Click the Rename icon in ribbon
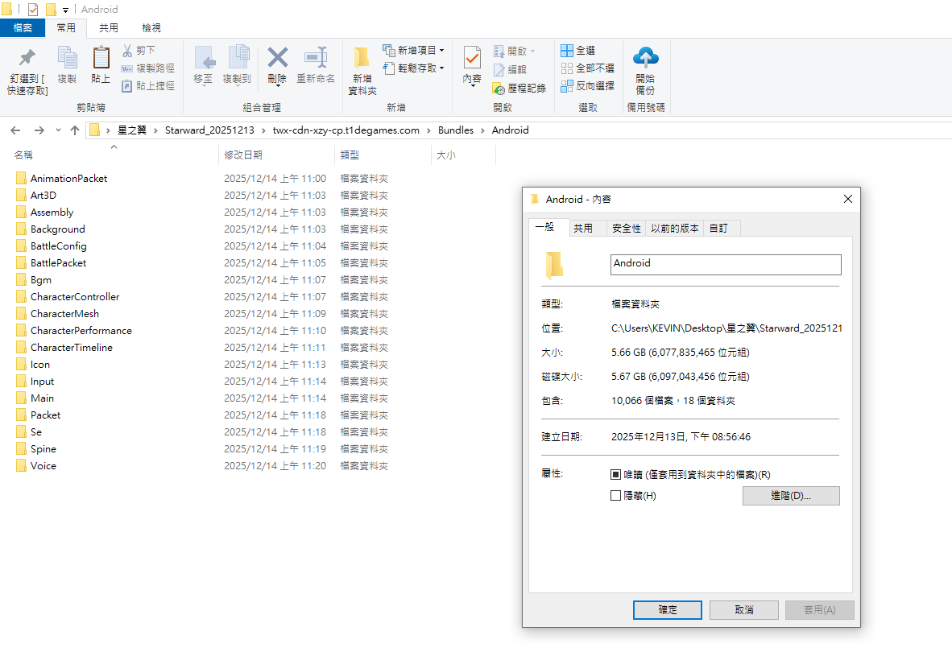952x652 pixels. pos(315,59)
